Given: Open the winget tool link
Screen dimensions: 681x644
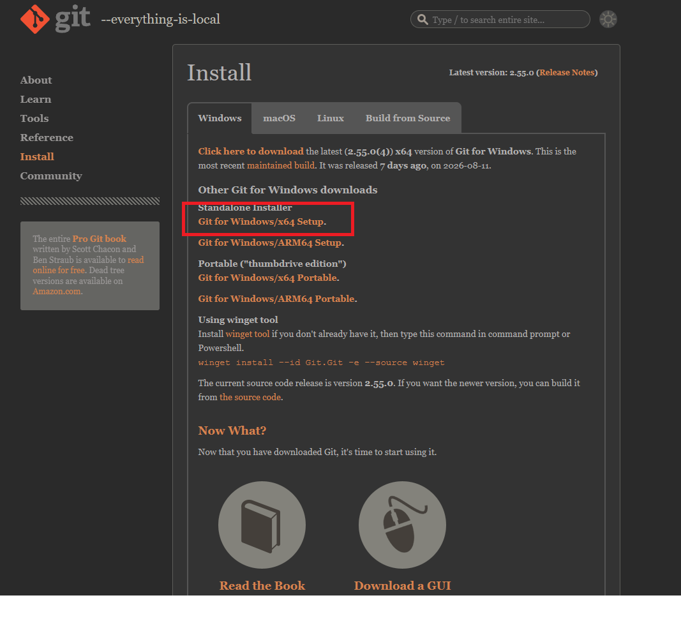Looking at the screenshot, I should pos(248,334).
